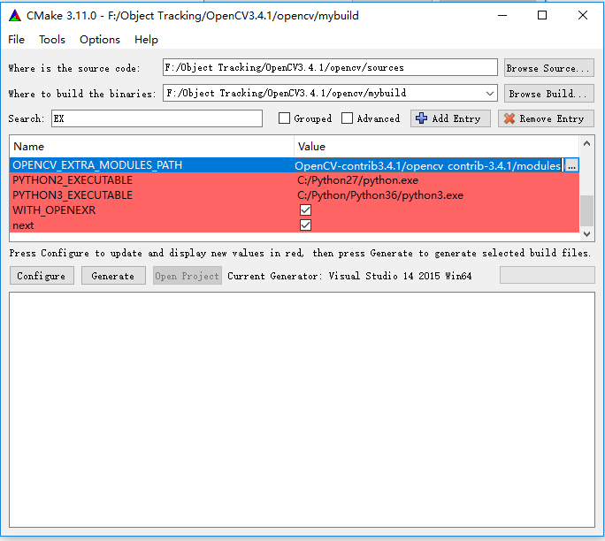Open the ellipsis browse button for modules path

coord(571,166)
